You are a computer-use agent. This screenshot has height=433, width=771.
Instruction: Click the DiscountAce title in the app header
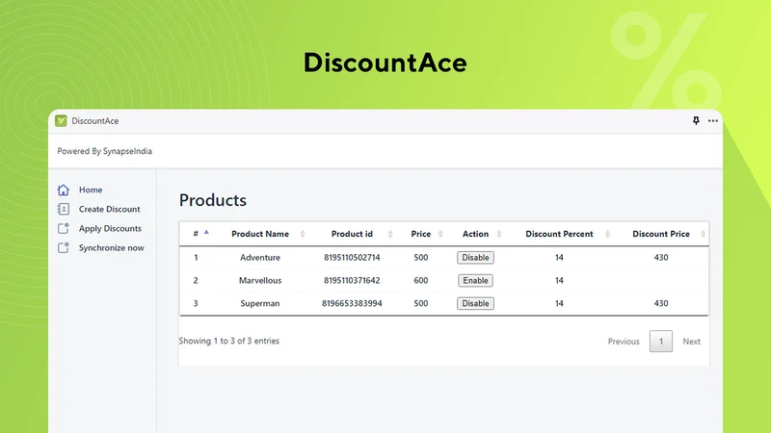[94, 121]
